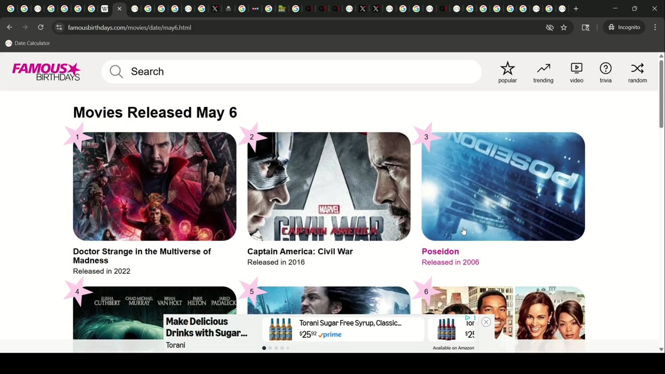Screen dimensions: 665x374
Task: Open the AdChoices icon on the ad
Action: tap(468, 317)
